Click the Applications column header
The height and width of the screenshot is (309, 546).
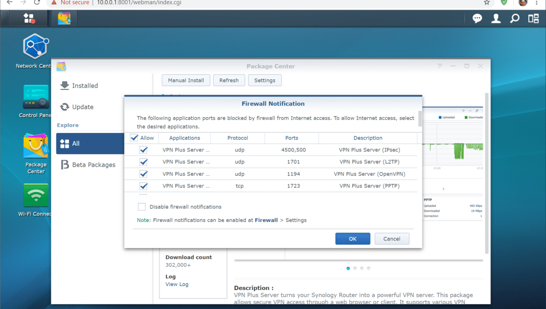[184, 138]
